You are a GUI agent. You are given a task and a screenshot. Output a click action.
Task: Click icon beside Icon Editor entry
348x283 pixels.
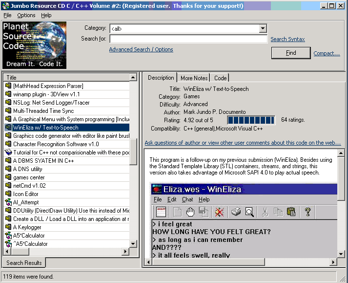point(8,194)
